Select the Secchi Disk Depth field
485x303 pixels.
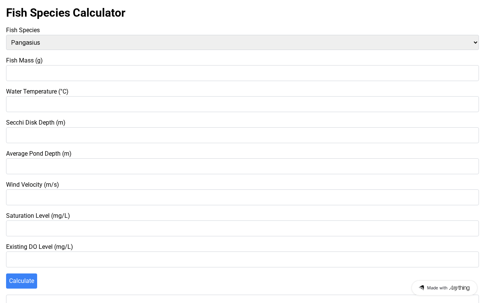(242, 135)
